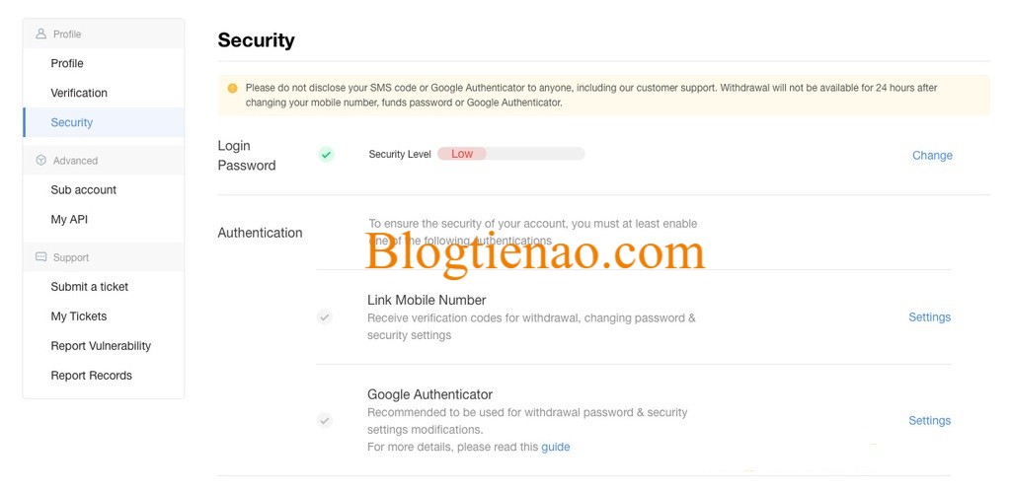Click the Profile section person icon
This screenshot has height=491, width=1011.
pos(41,34)
